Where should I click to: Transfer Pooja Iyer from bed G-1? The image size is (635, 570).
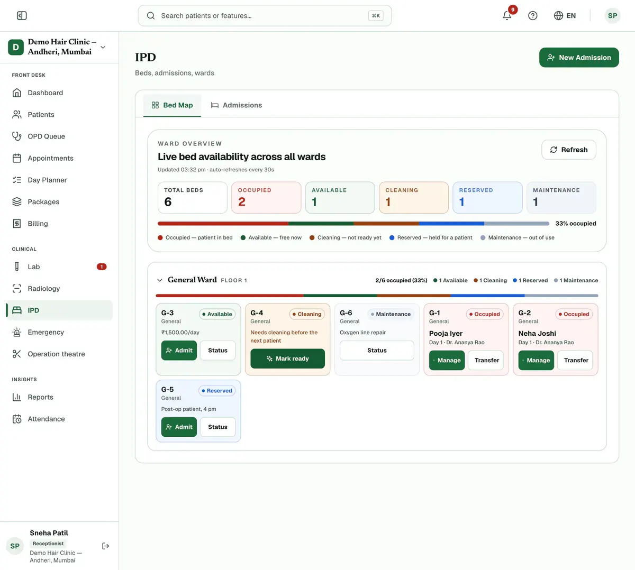point(486,361)
